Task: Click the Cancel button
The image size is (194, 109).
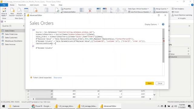Action: pos(160,83)
